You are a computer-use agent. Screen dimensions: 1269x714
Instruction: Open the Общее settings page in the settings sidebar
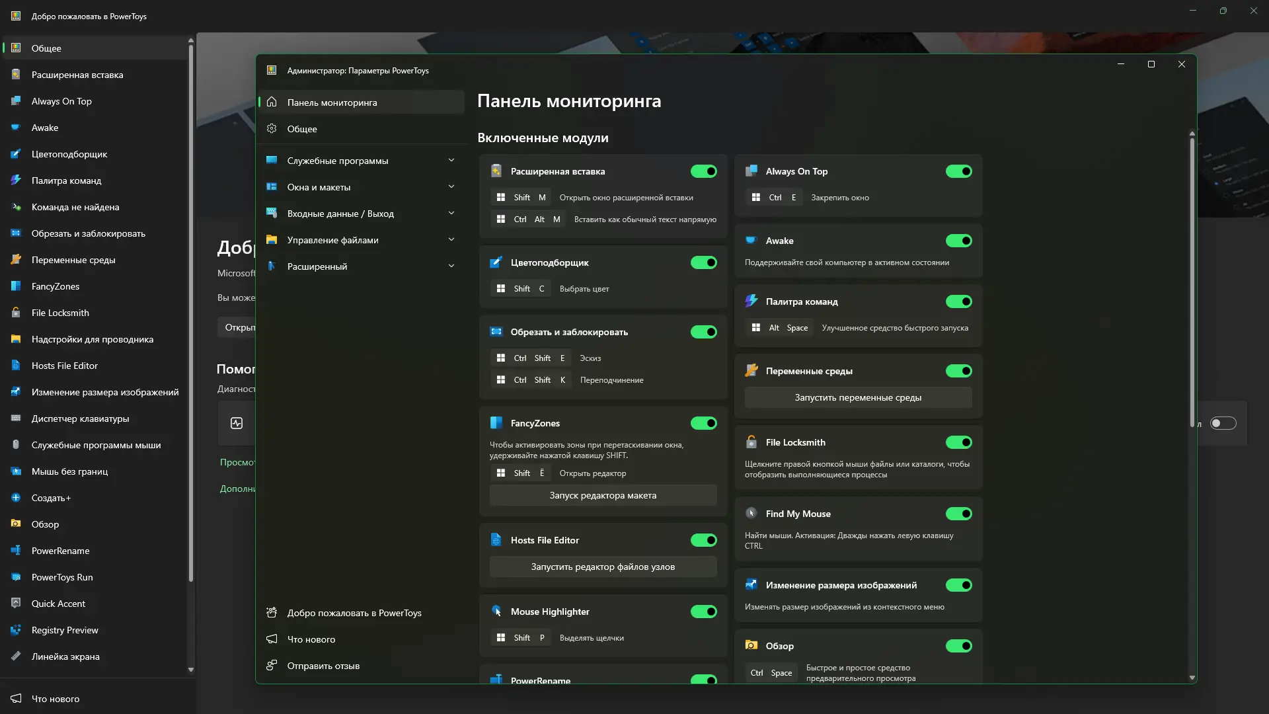click(302, 129)
